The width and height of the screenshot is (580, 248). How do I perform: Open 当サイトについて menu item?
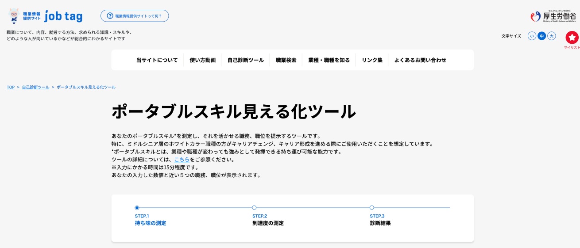tap(157, 60)
